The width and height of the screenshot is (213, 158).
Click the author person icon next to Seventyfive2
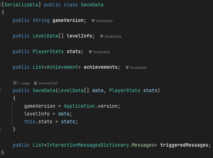[x=35, y=83]
